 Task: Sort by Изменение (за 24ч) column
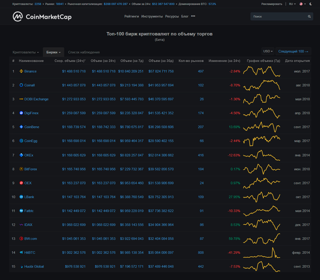click(224, 61)
